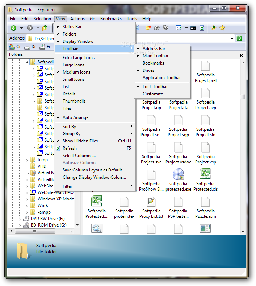Viewport: 256px width, 286px height.
Task: Click the Copy To toolbar icon
Action: click(x=157, y=28)
